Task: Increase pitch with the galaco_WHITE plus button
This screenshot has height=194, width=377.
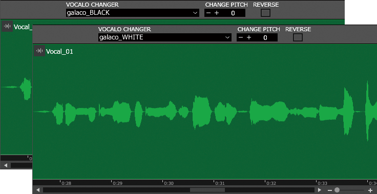Action: click(x=249, y=37)
